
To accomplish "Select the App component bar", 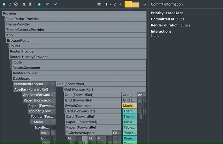I will tap(76, 35).
